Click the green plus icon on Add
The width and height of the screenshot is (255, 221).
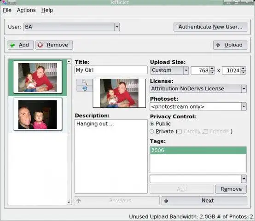click(12, 45)
